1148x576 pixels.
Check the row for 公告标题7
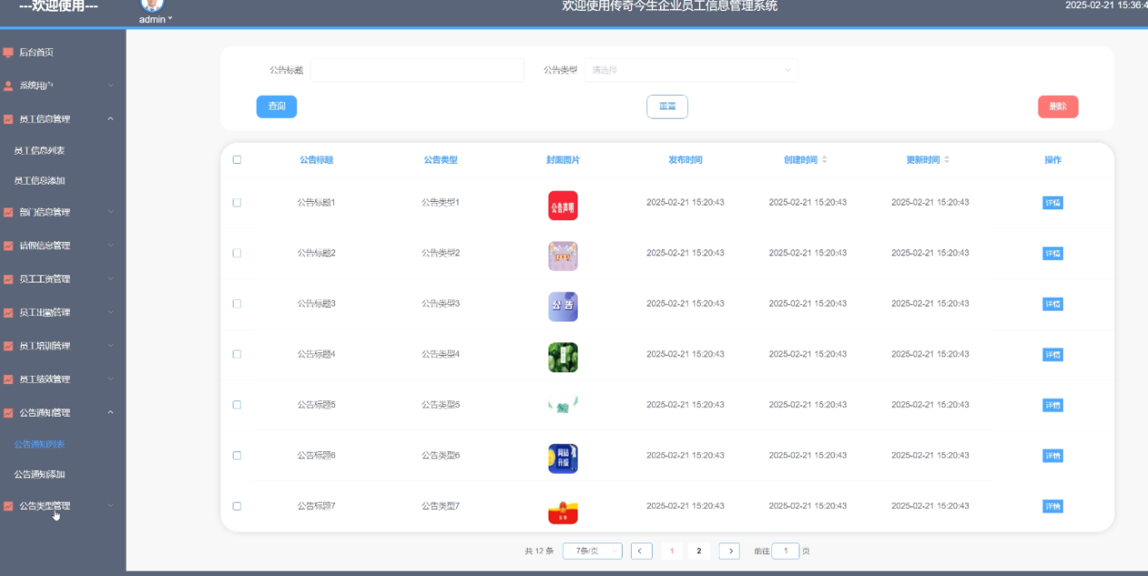(237, 506)
